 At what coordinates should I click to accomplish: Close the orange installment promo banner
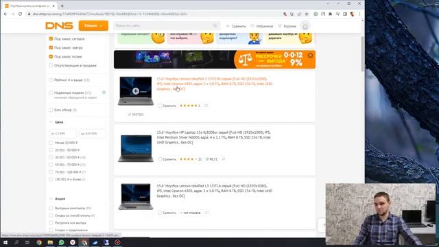311,56
